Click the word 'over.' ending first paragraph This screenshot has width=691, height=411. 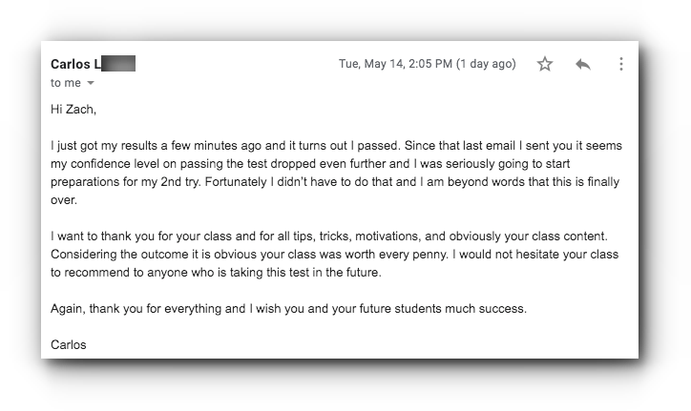(64, 200)
